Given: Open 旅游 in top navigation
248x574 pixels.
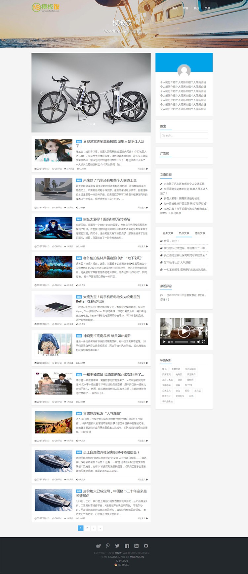Looking at the screenshot, I should pyautogui.click(x=186, y=8).
